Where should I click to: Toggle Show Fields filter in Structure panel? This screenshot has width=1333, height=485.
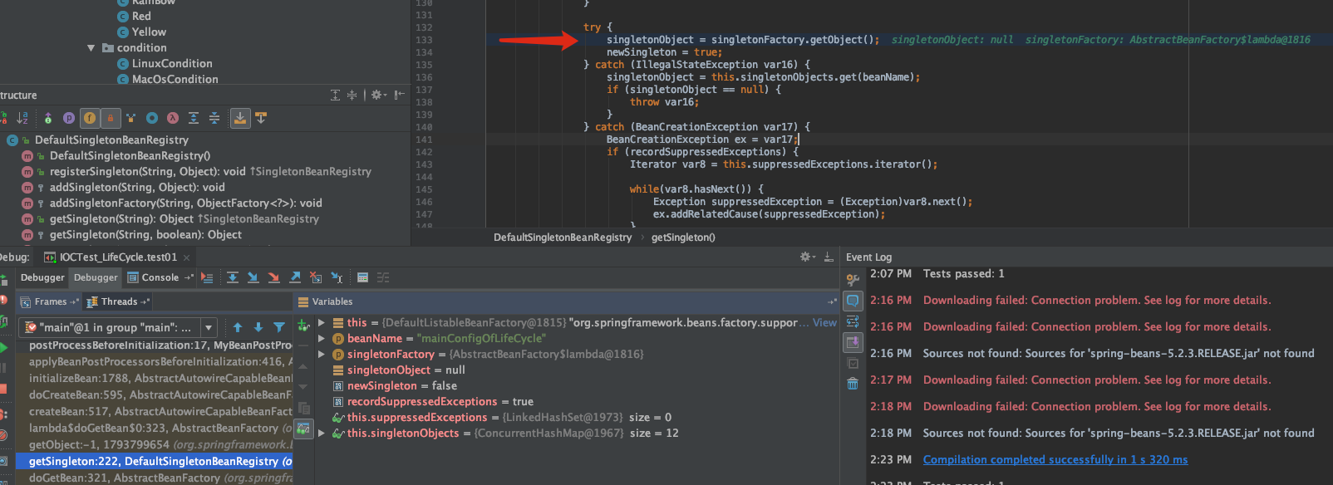pos(90,118)
